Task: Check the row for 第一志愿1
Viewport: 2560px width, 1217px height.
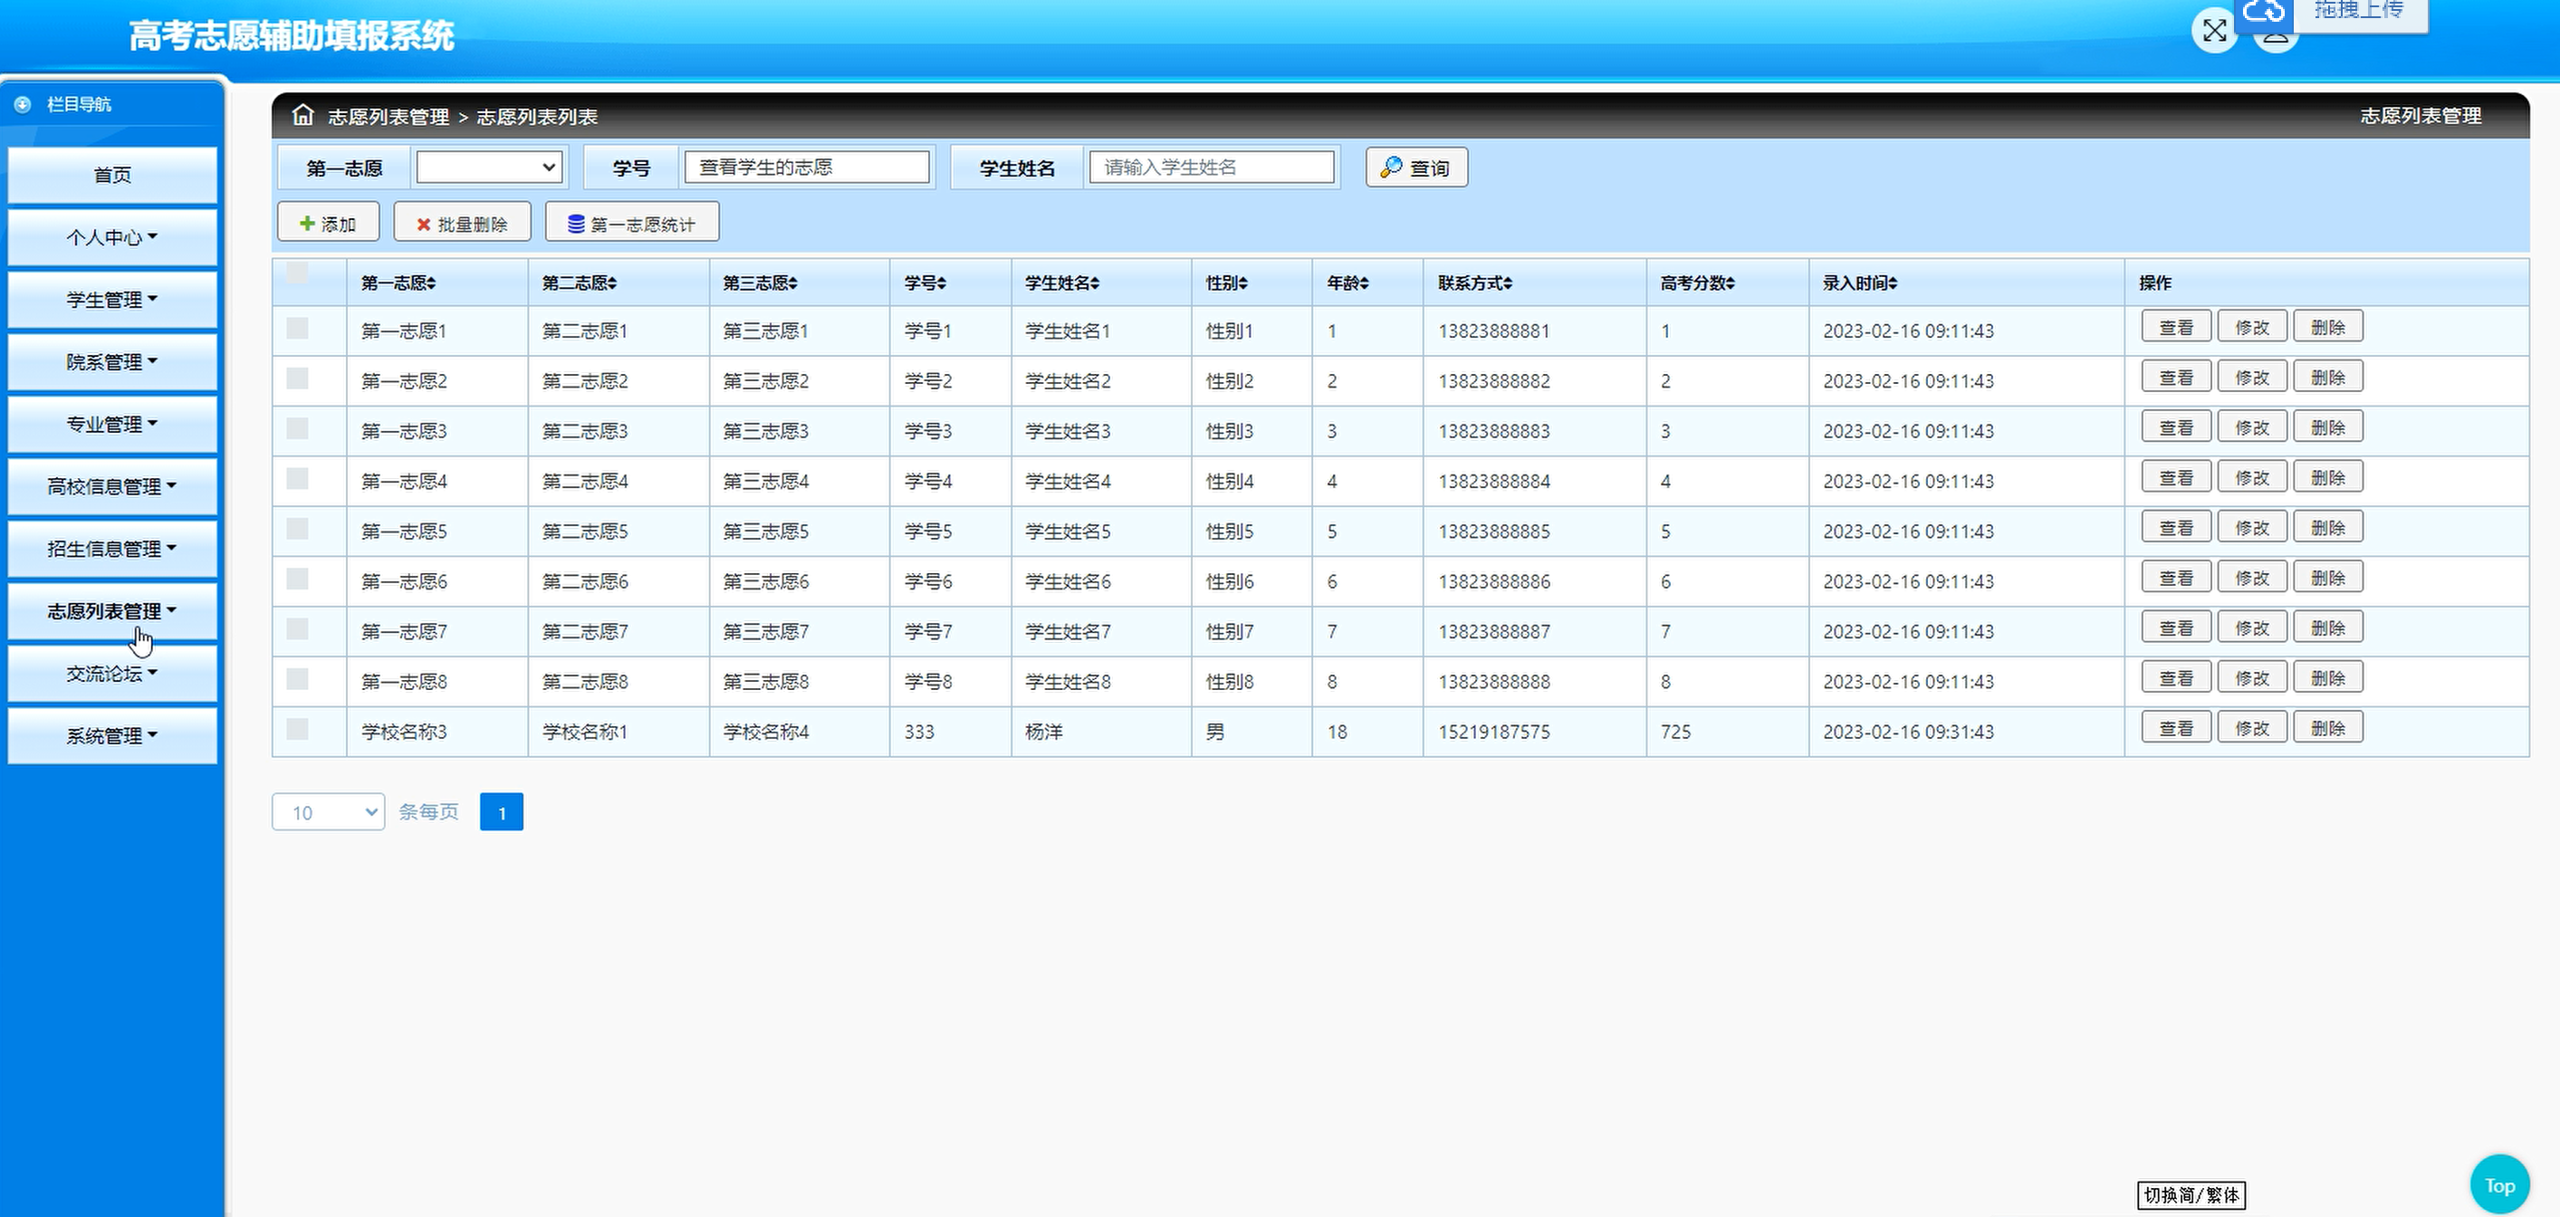Action: click(297, 329)
